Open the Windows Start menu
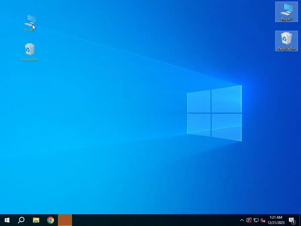 pos(7,220)
